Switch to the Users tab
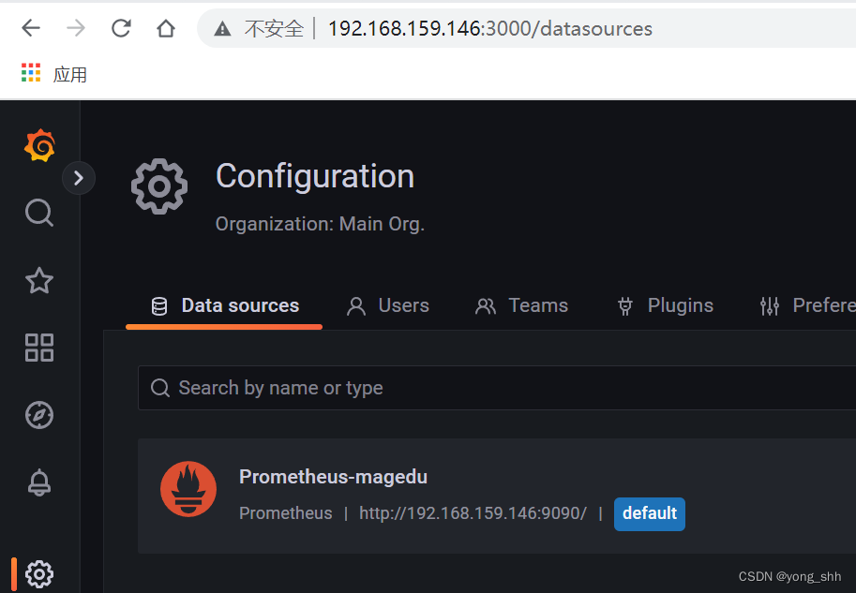The image size is (856, 593). click(387, 305)
